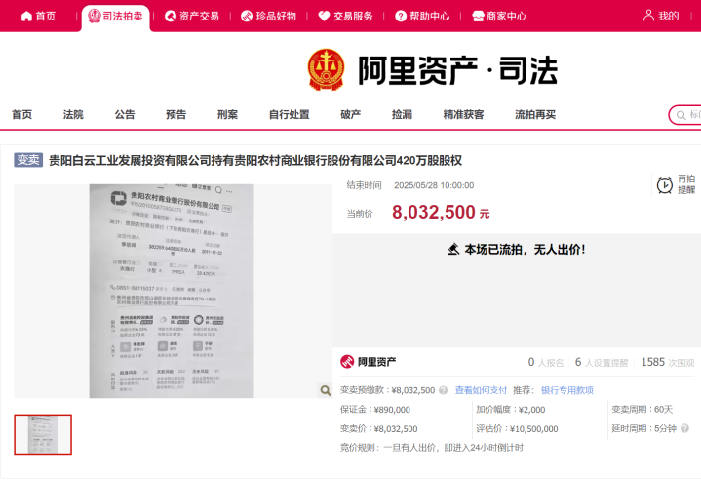
Task: Open 我的 account menu
Action: [x=661, y=17]
